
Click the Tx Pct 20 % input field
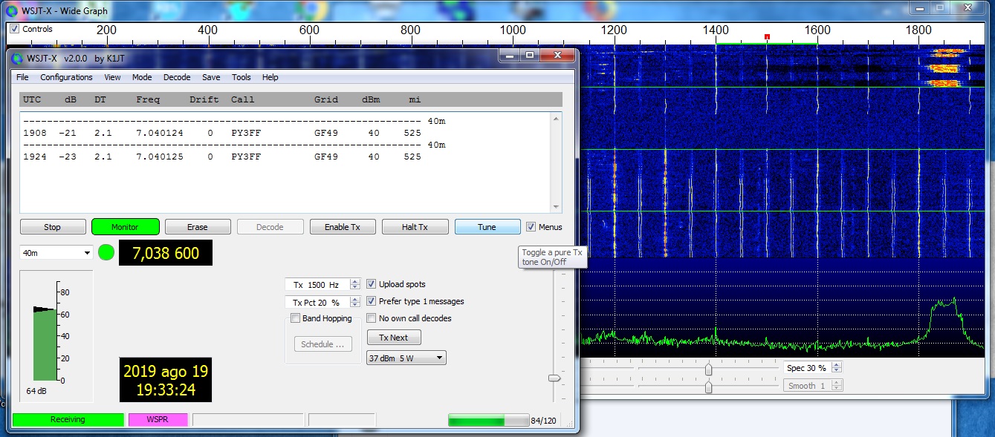pos(317,303)
